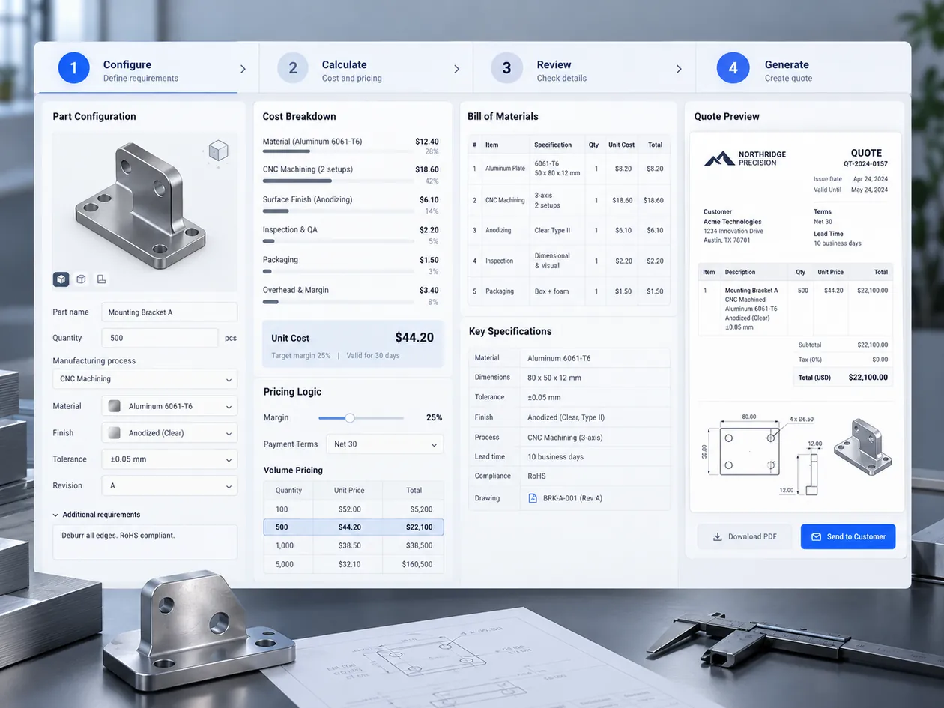Click the Download PDF button

click(x=745, y=536)
